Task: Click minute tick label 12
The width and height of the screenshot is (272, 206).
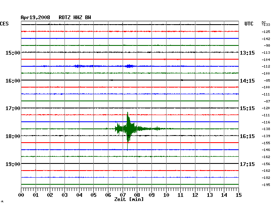Action: click(195, 195)
